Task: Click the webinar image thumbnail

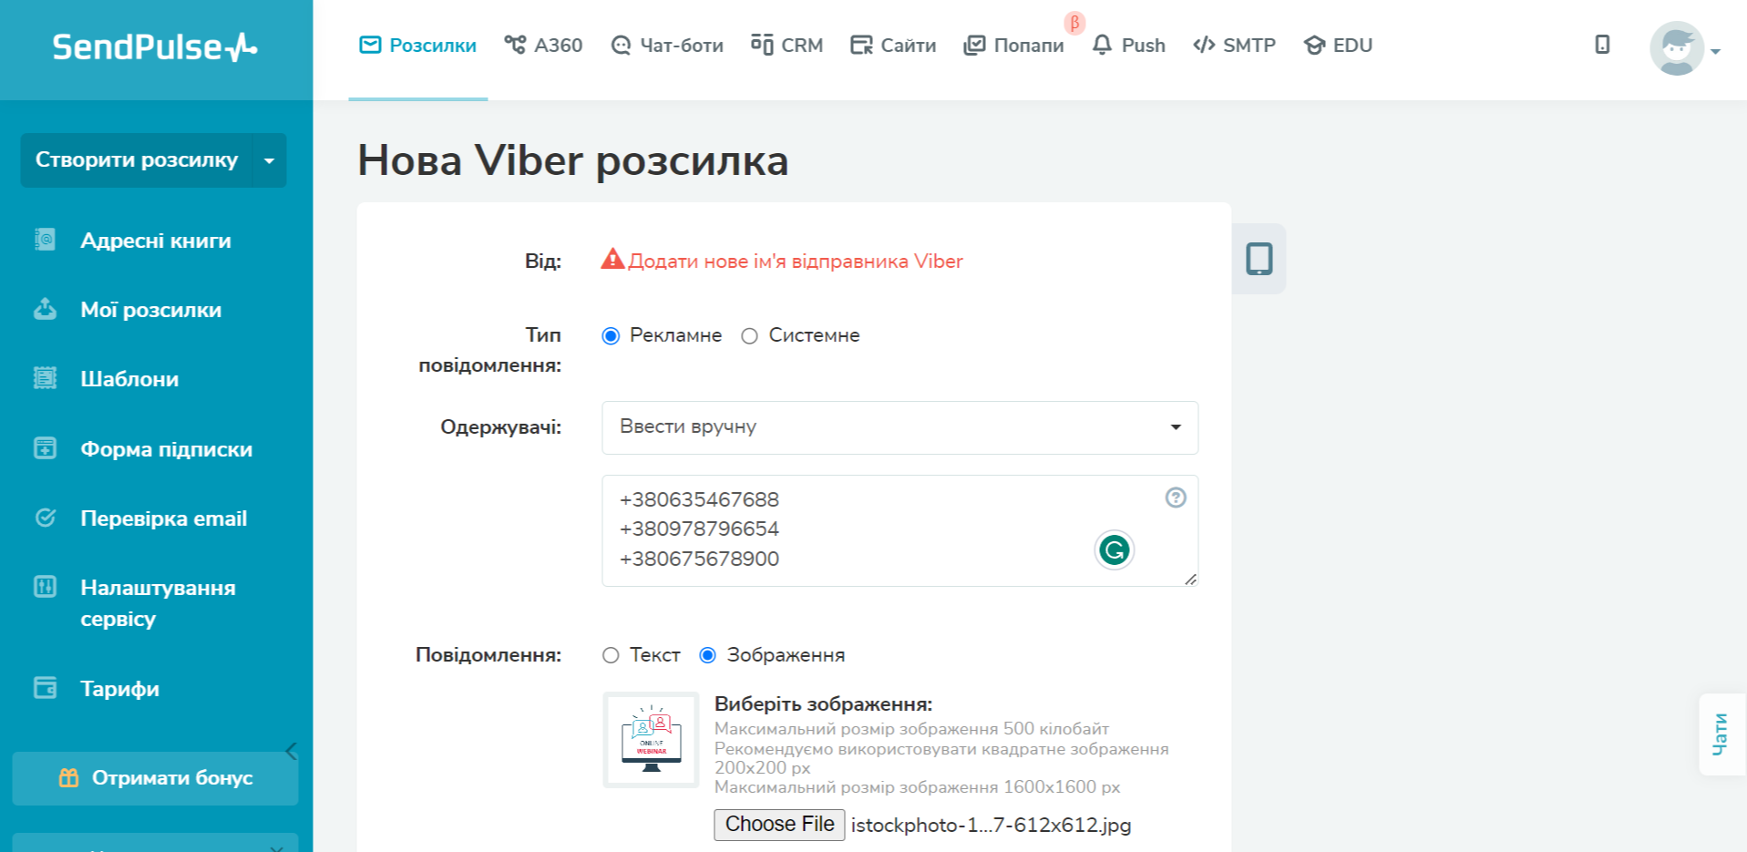Action: tap(651, 740)
